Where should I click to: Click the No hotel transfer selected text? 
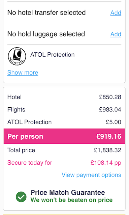pos(46,12)
